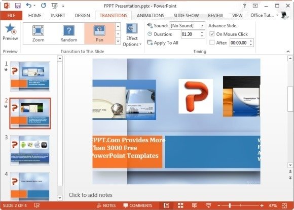294x210 pixels.
Task: Select slide 2 thumbnail
Action: pyautogui.click(x=30, y=113)
